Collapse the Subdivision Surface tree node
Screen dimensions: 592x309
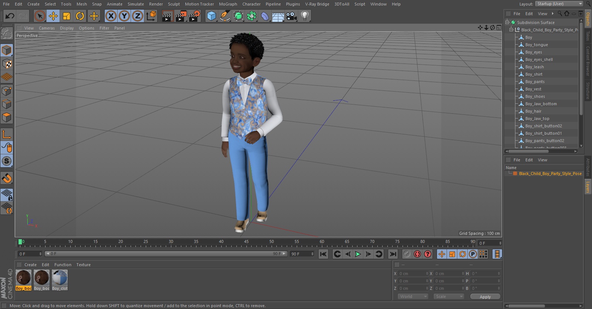pyautogui.click(x=507, y=22)
